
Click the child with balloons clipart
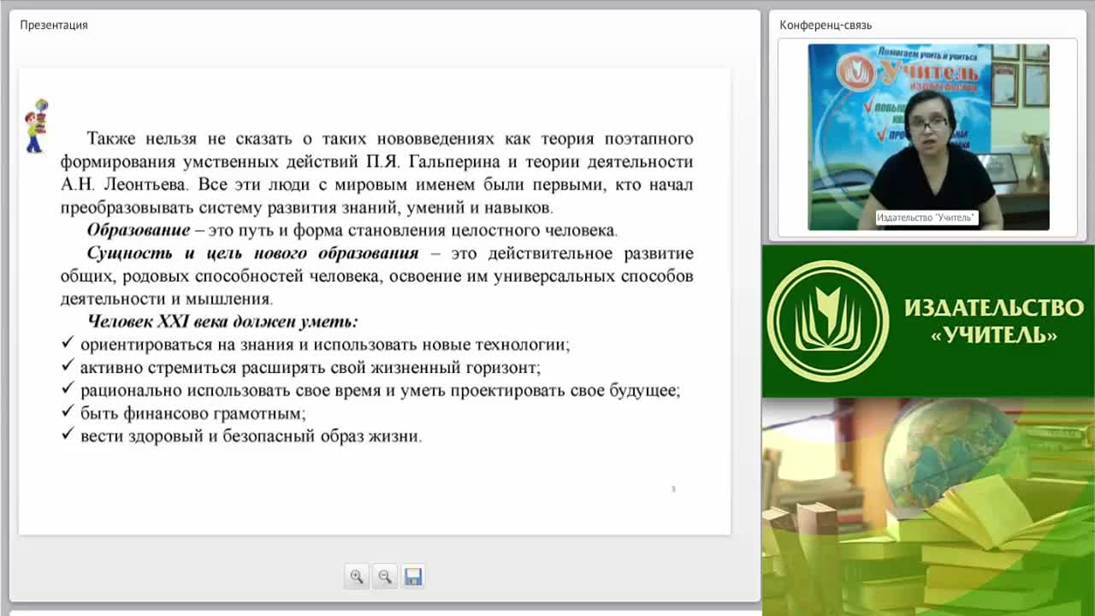pos(36,126)
